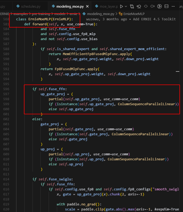Select ErnieMoeMLP in the breadcrumb
Viewport: 183px width, 212px height.
tap(134, 13)
